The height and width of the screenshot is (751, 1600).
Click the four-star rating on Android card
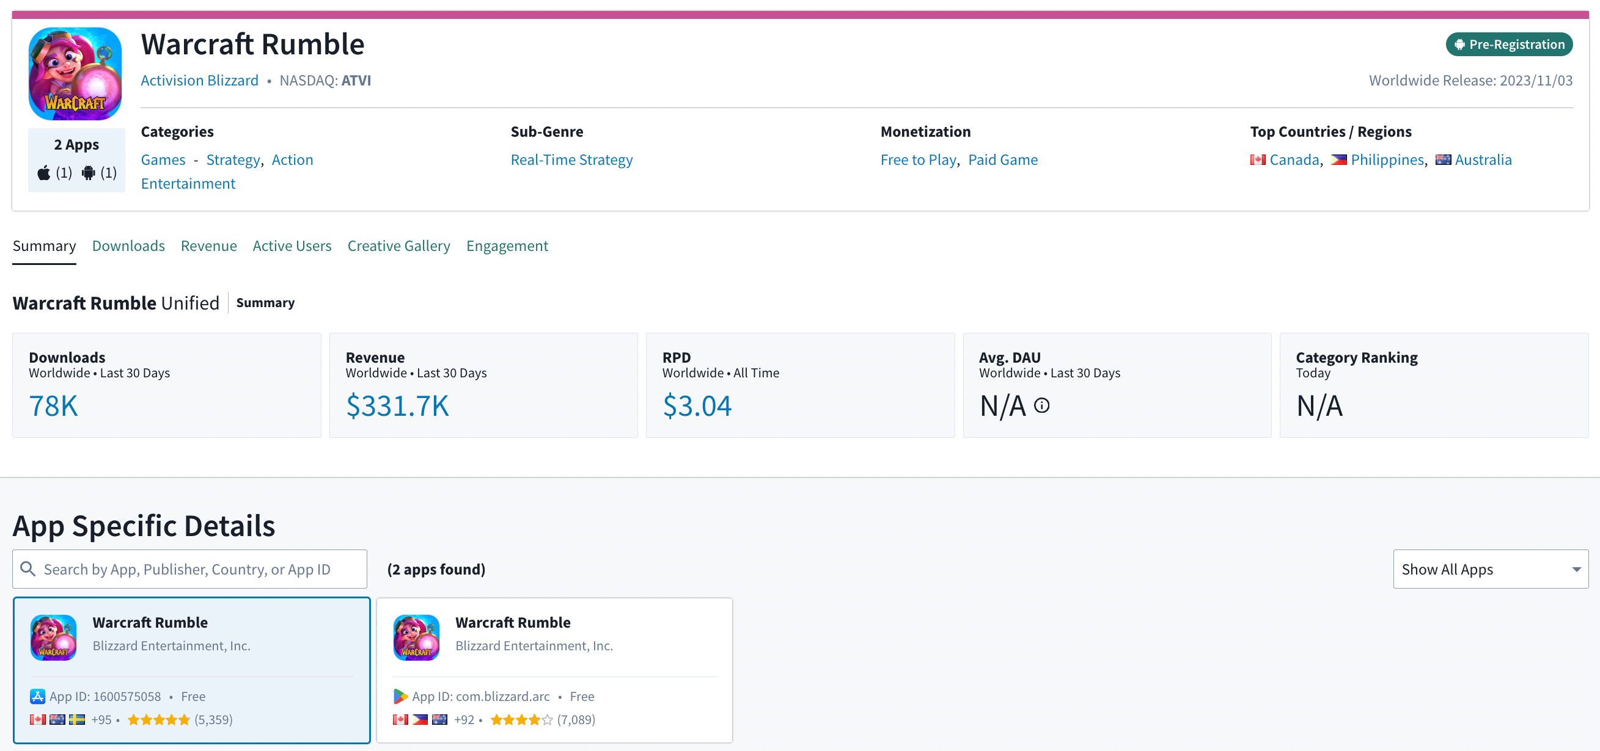coord(521,719)
